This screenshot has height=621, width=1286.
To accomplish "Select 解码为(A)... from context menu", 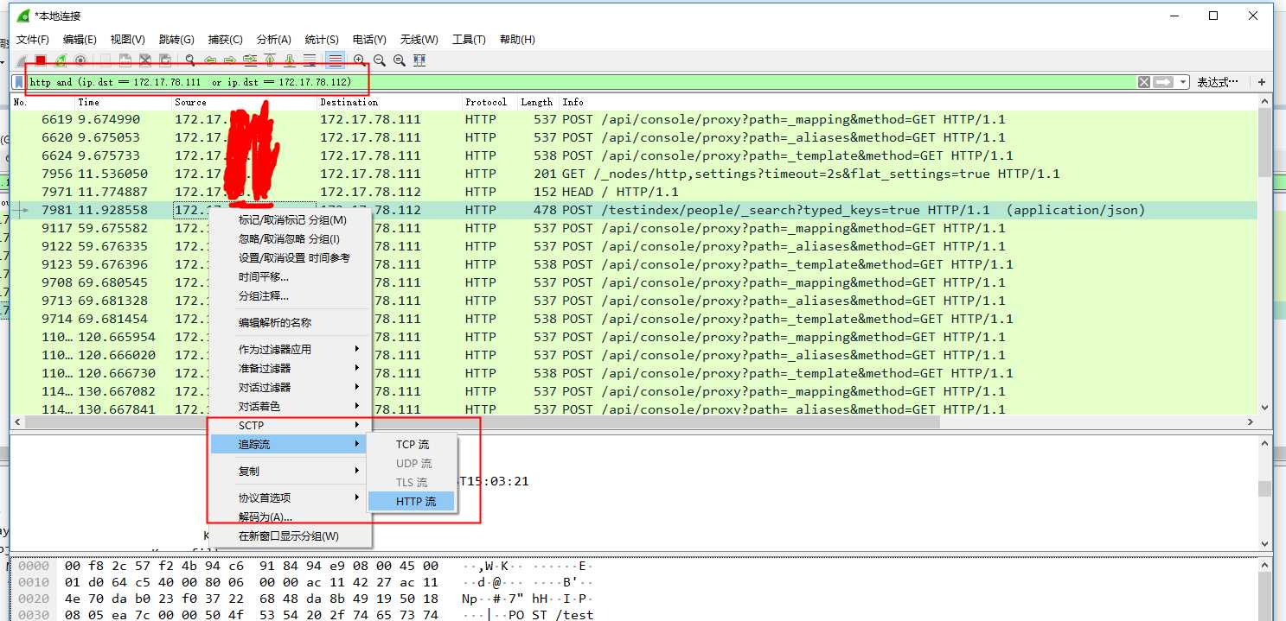I will 291,517.
